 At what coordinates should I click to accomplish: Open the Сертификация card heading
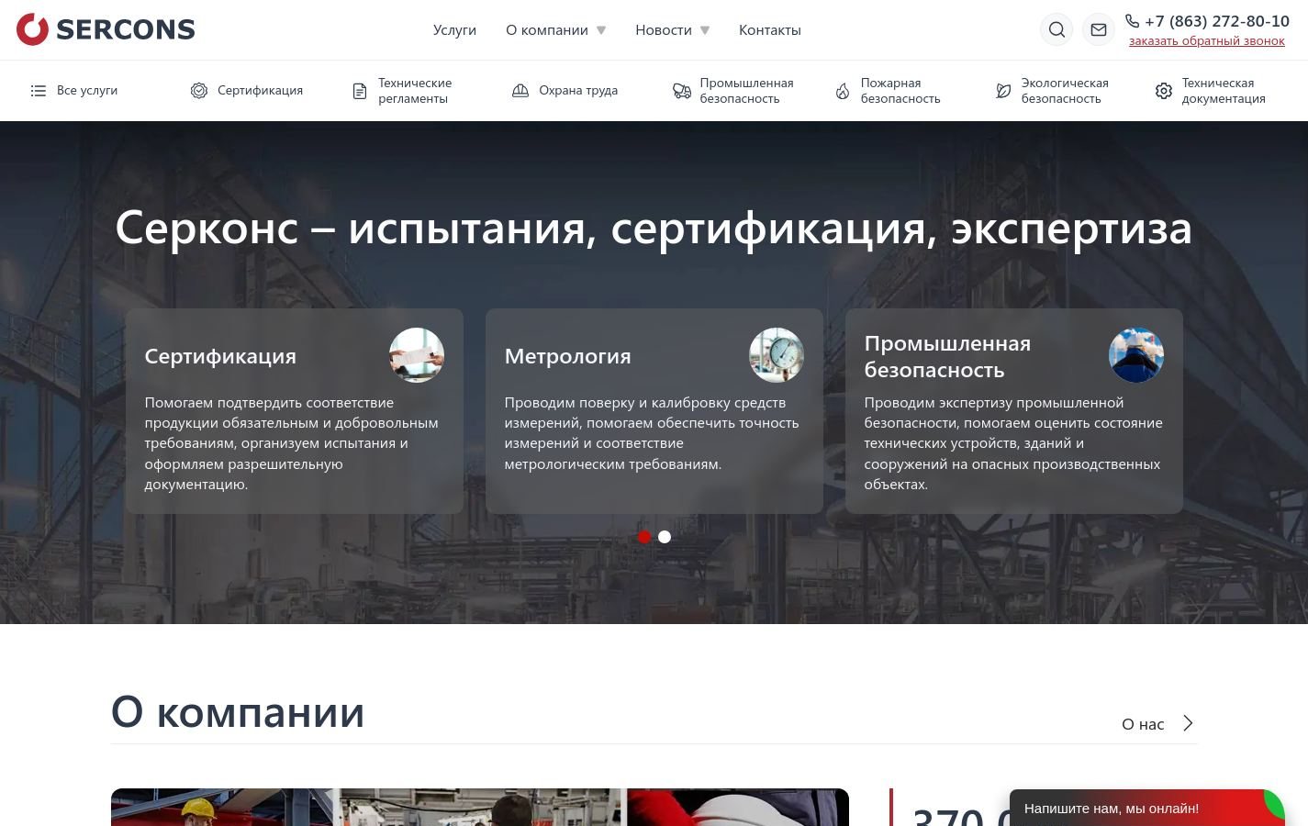[220, 356]
